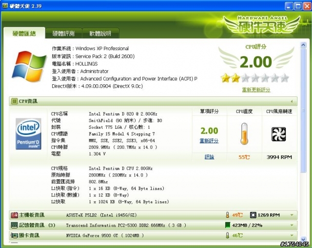Screen dimensions: 312x248
Task: Click the Intel Pentium D badge
Action: 28,134
